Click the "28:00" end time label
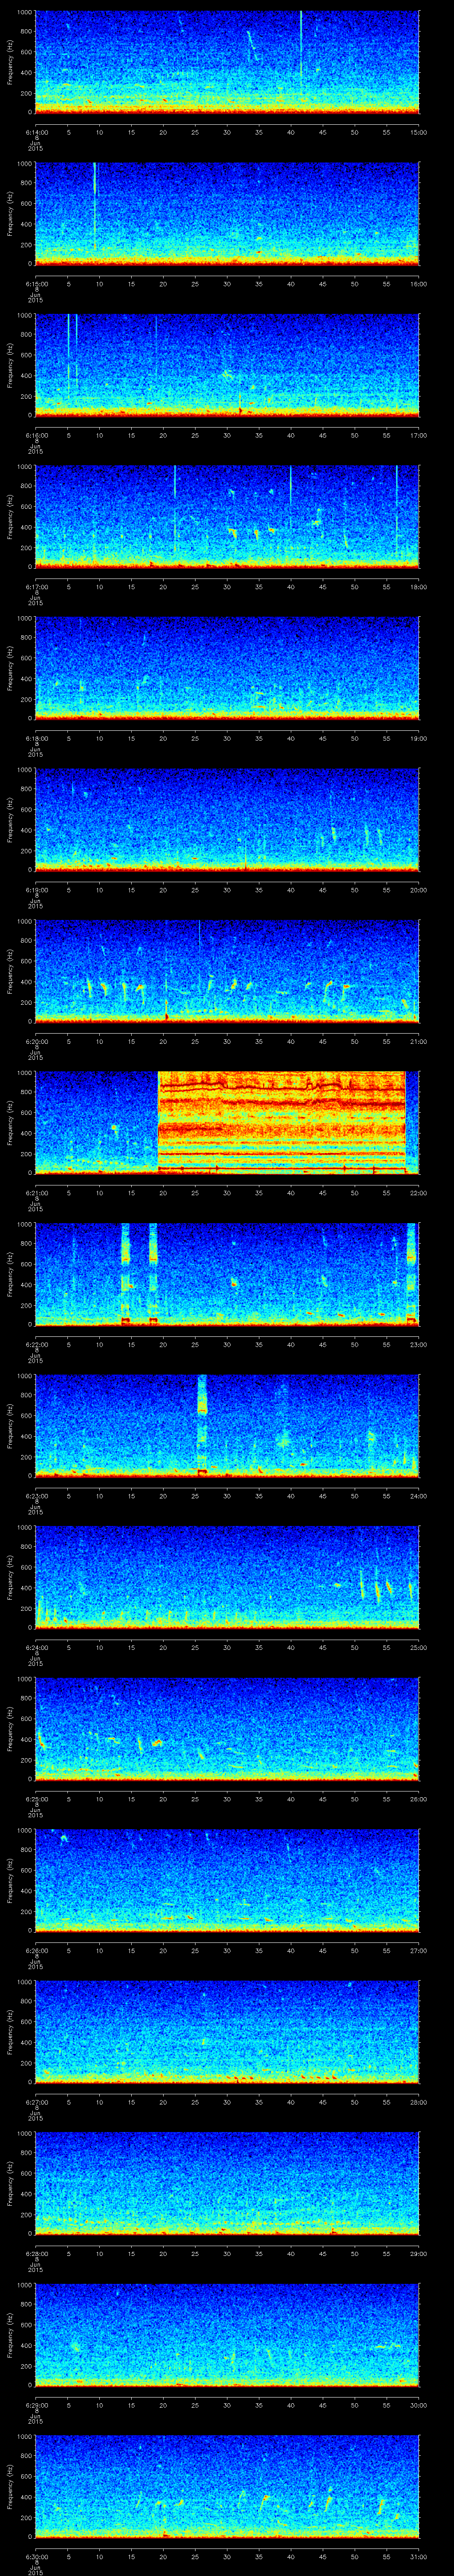 click(x=419, y=2102)
